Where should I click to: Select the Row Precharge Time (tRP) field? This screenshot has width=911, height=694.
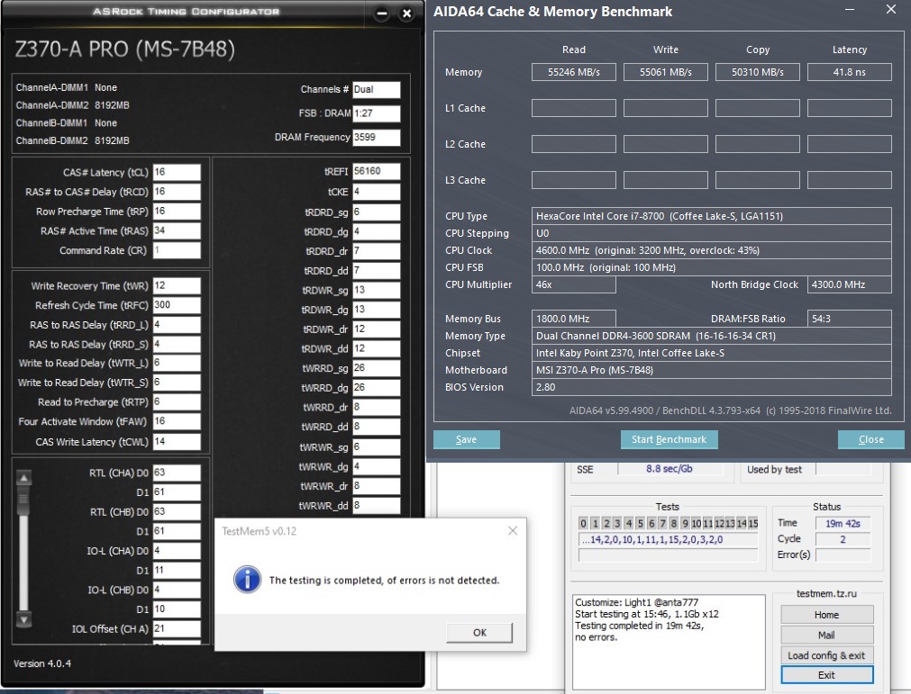click(x=177, y=212)
